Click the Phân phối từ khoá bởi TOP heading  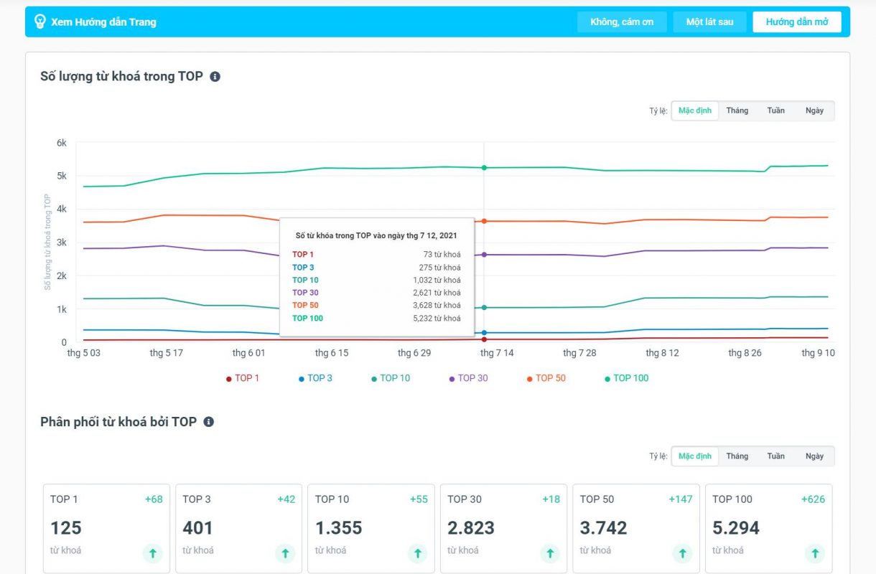118,422
